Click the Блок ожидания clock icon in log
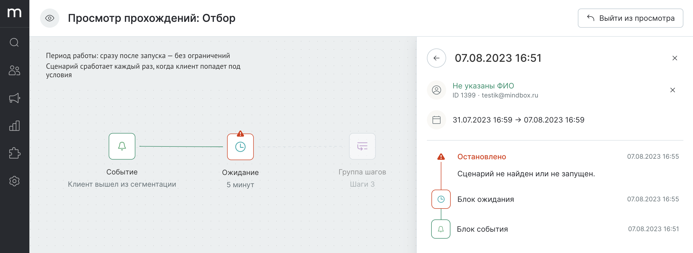693x253 pixels. pyautogui.click(x=441, y=199)
